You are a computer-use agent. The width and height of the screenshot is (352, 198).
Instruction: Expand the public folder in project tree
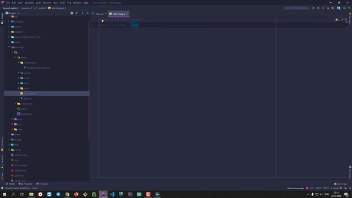point(9,42)
